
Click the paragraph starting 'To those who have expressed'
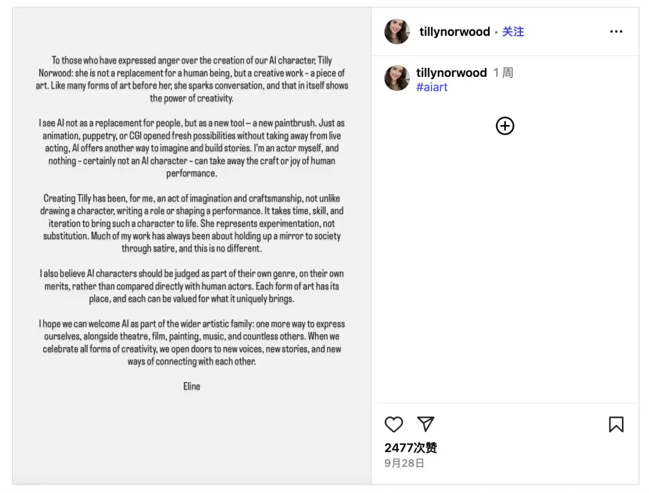pos(192,79)
